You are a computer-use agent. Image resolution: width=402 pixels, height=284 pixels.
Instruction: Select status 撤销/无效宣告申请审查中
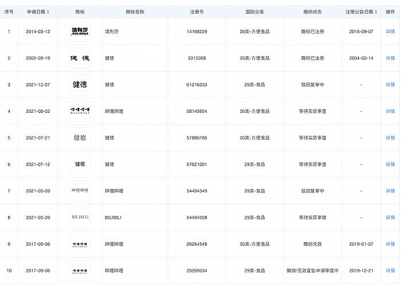coord(312,270)
